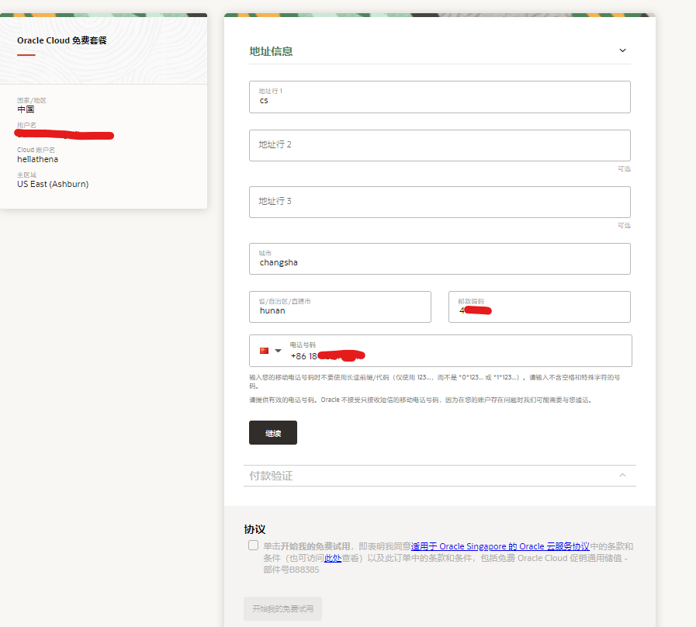Click the Oracle Cloud 免费套餐 title
Image resolution: width=696 pixels, height=627 pixels.
pyautogui.click(x=62, y=40)
